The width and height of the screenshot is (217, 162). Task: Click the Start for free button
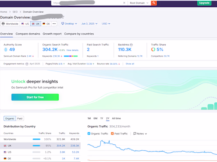35,97
